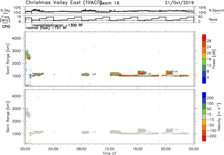Click the N.Search legend label

pos(216,10)
